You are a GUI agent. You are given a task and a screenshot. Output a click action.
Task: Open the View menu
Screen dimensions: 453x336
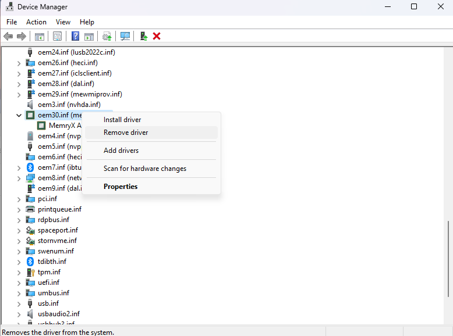click(63, 22)
